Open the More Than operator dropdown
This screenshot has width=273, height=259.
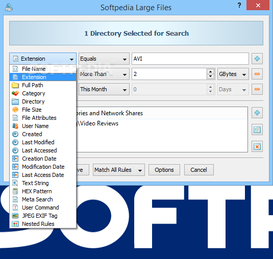click(x=104, y=74)
